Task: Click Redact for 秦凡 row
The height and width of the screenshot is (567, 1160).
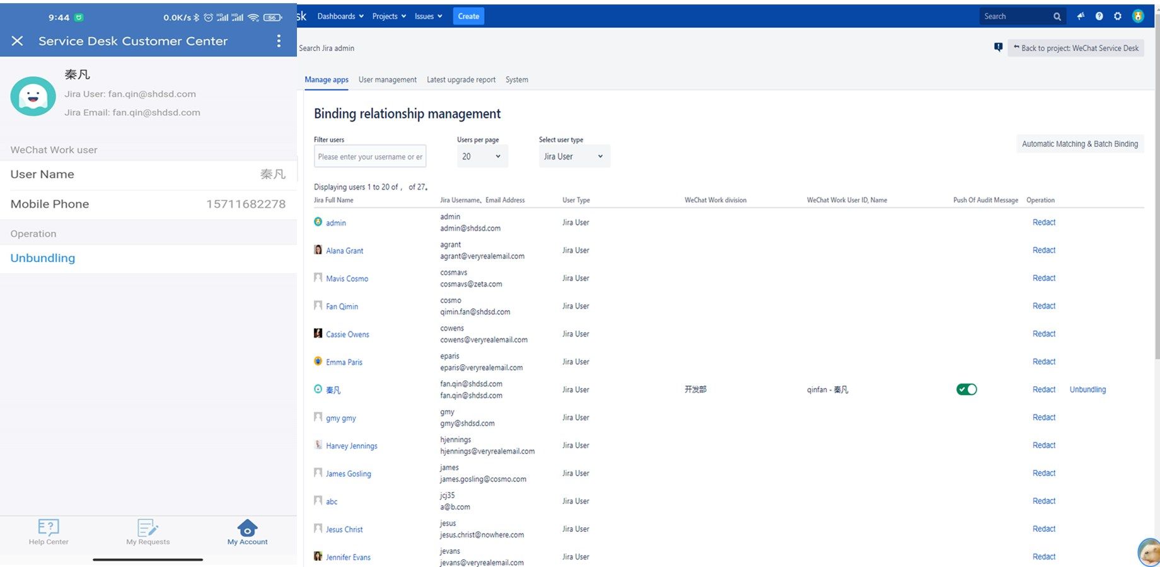Action: [1044, 389]
